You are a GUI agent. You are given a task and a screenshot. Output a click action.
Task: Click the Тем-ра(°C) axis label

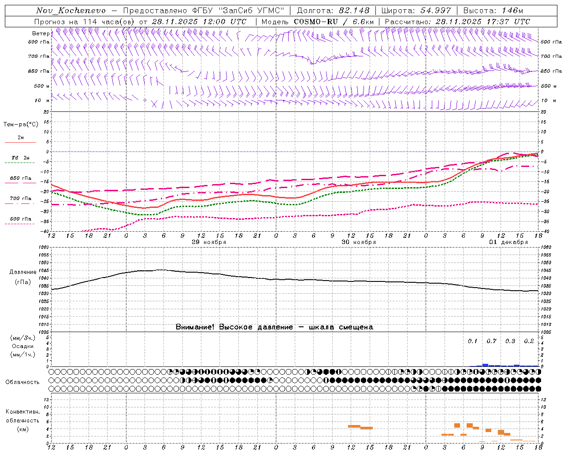click(x=21, y=125)
